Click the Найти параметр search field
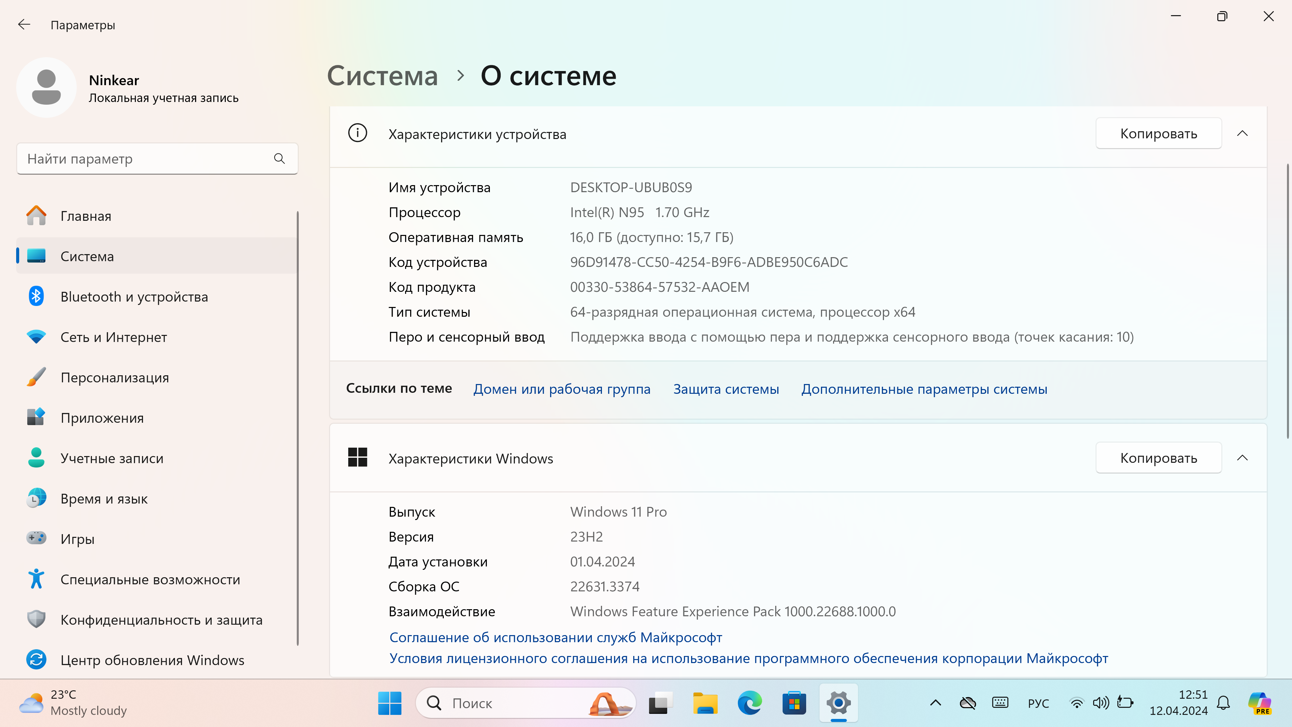Viewport: 1292px width, 727px height. [x=145, y=159]
